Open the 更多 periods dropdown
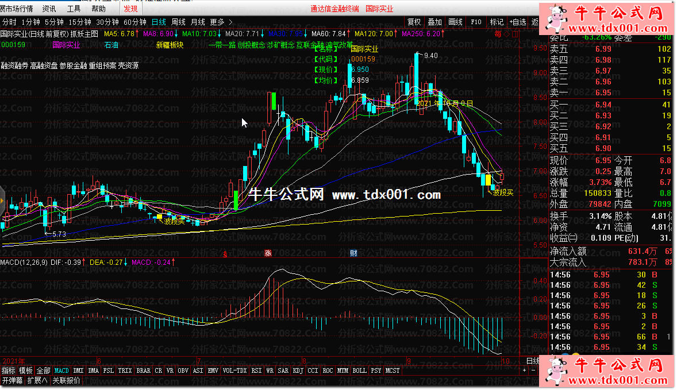This screenshot has height=390, width=677. (217, 22)
